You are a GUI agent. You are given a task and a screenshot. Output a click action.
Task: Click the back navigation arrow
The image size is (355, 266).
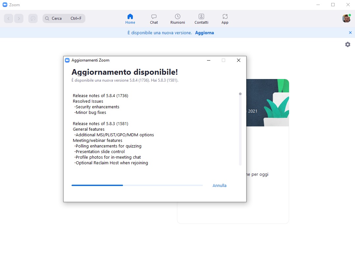(9, 18)
